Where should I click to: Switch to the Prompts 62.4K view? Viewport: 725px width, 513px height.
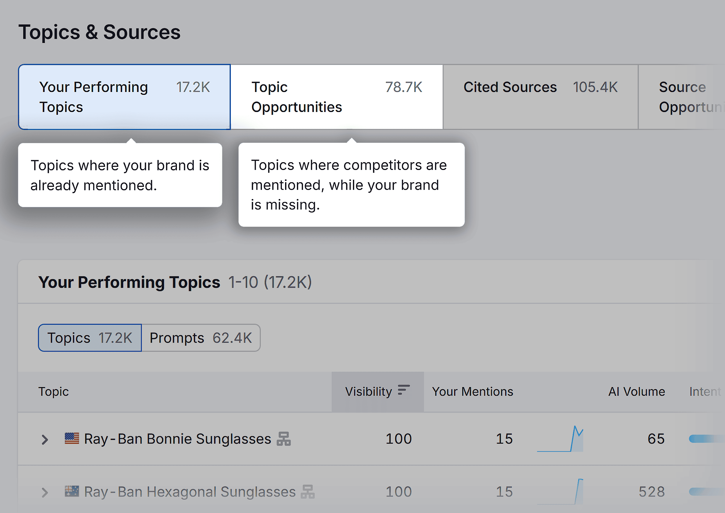click(x=201, y=337)
